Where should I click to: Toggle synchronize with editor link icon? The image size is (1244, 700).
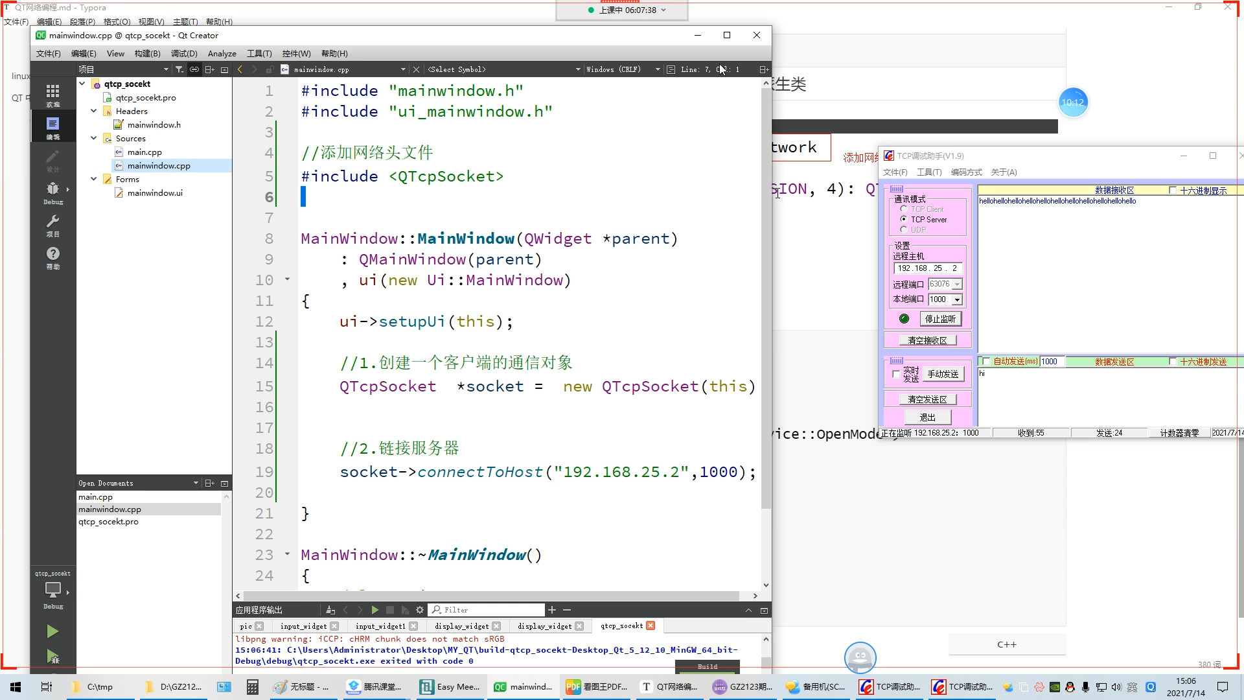coord(194,69)
